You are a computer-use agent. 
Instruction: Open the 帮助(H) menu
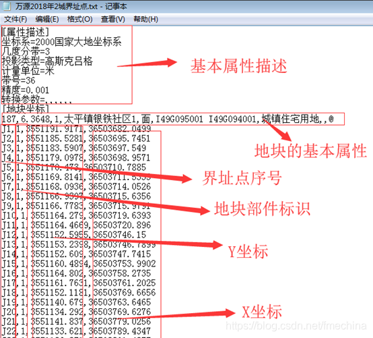pos(145,19)
